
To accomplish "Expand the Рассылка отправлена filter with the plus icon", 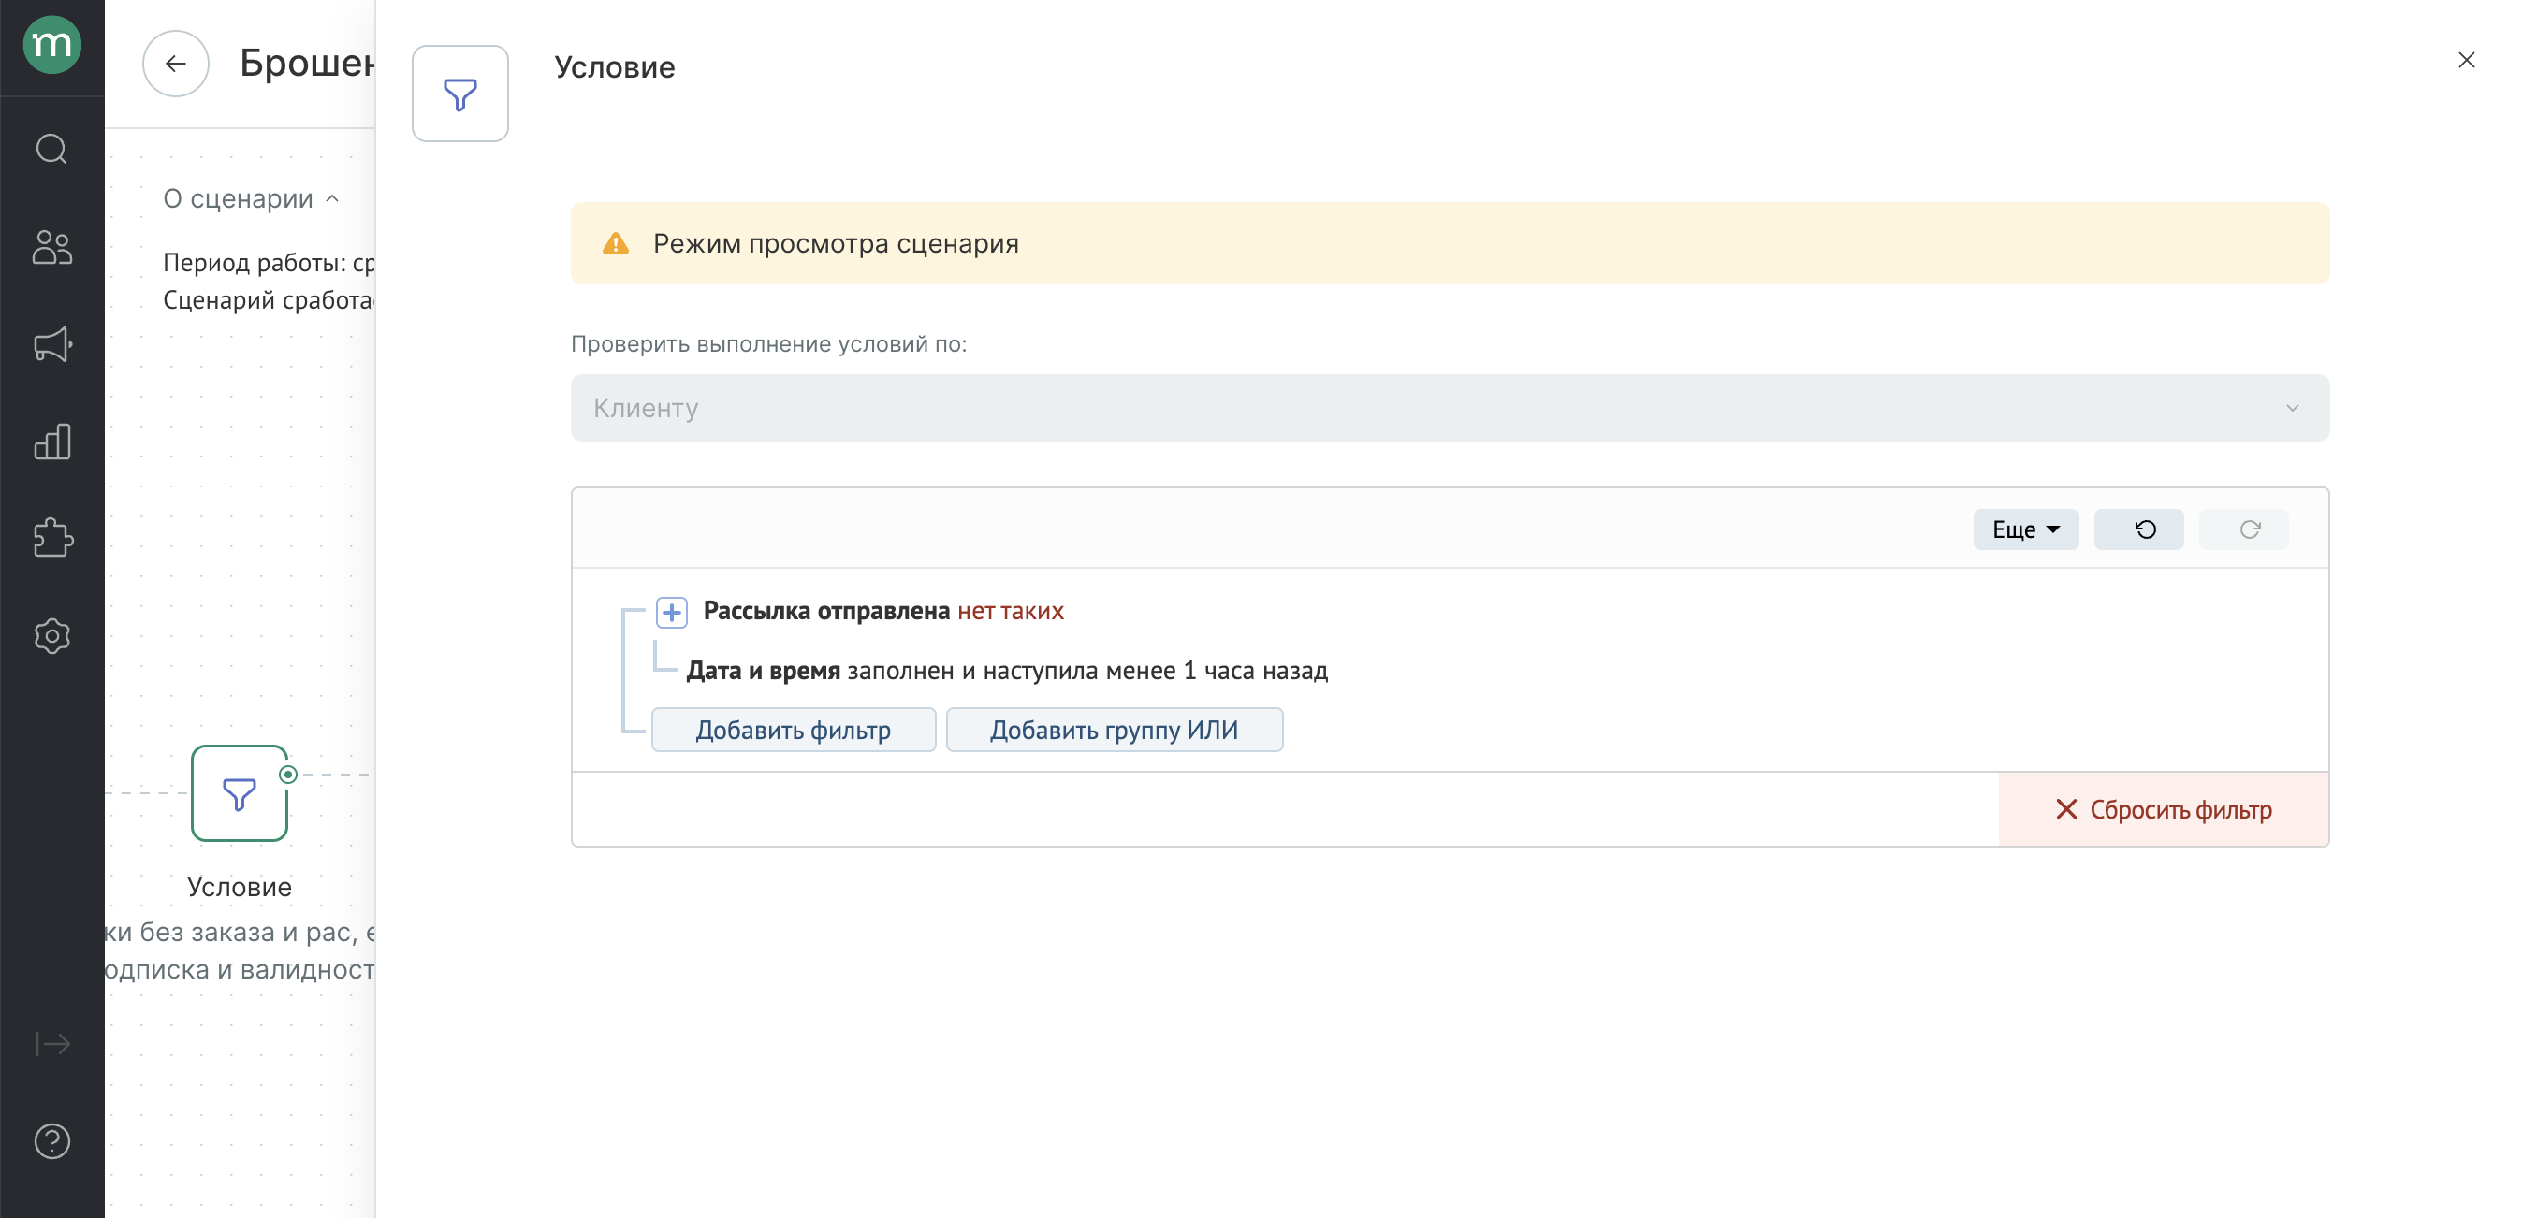I will point(671,612).
